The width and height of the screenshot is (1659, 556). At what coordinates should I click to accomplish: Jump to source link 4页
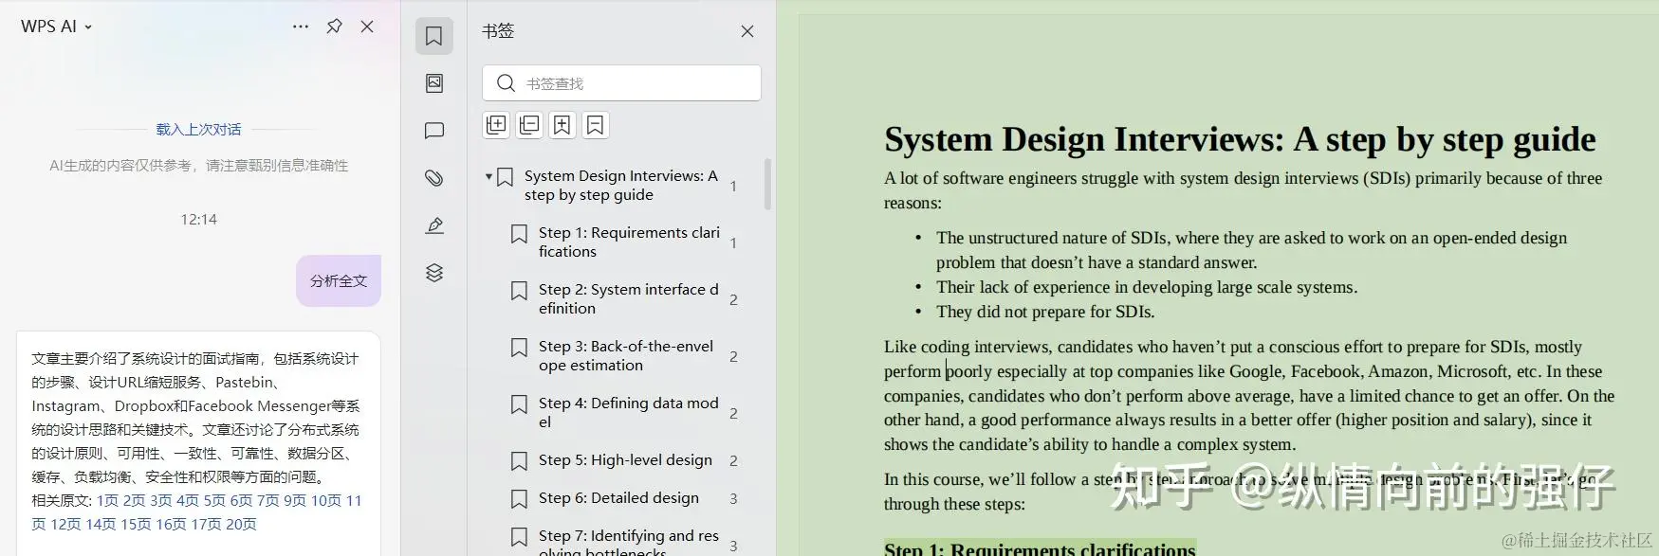(187, 500)
